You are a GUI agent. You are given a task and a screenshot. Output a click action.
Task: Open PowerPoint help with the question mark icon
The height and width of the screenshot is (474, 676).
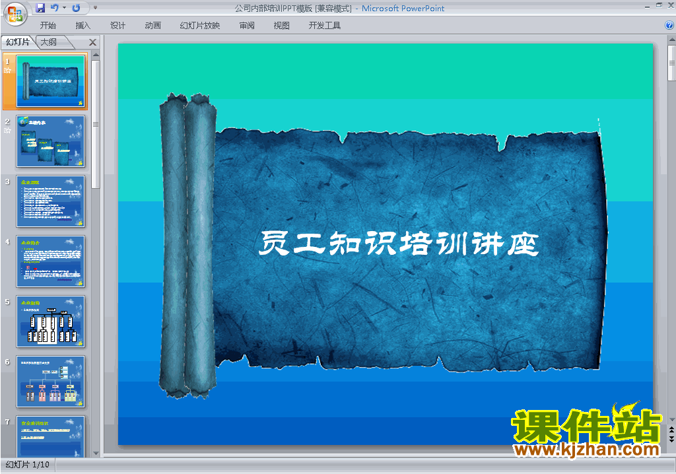pyautogui.click(x=669, y=26)
